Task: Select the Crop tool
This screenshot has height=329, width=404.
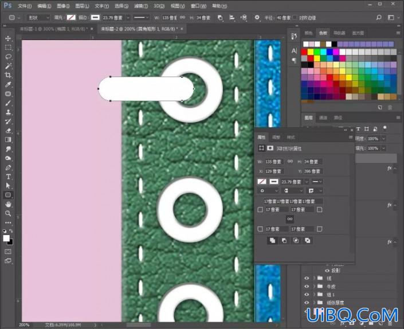Action: coord(8,75)
